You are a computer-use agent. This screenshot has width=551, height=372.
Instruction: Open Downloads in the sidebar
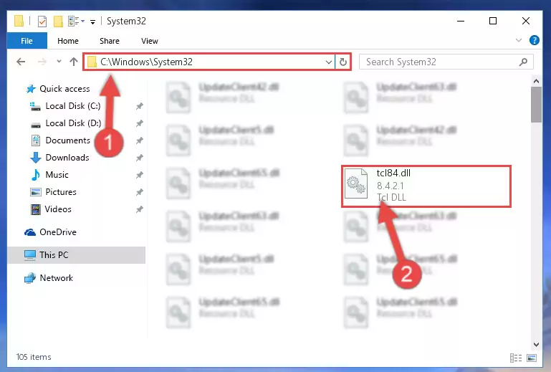click(59, 158)
